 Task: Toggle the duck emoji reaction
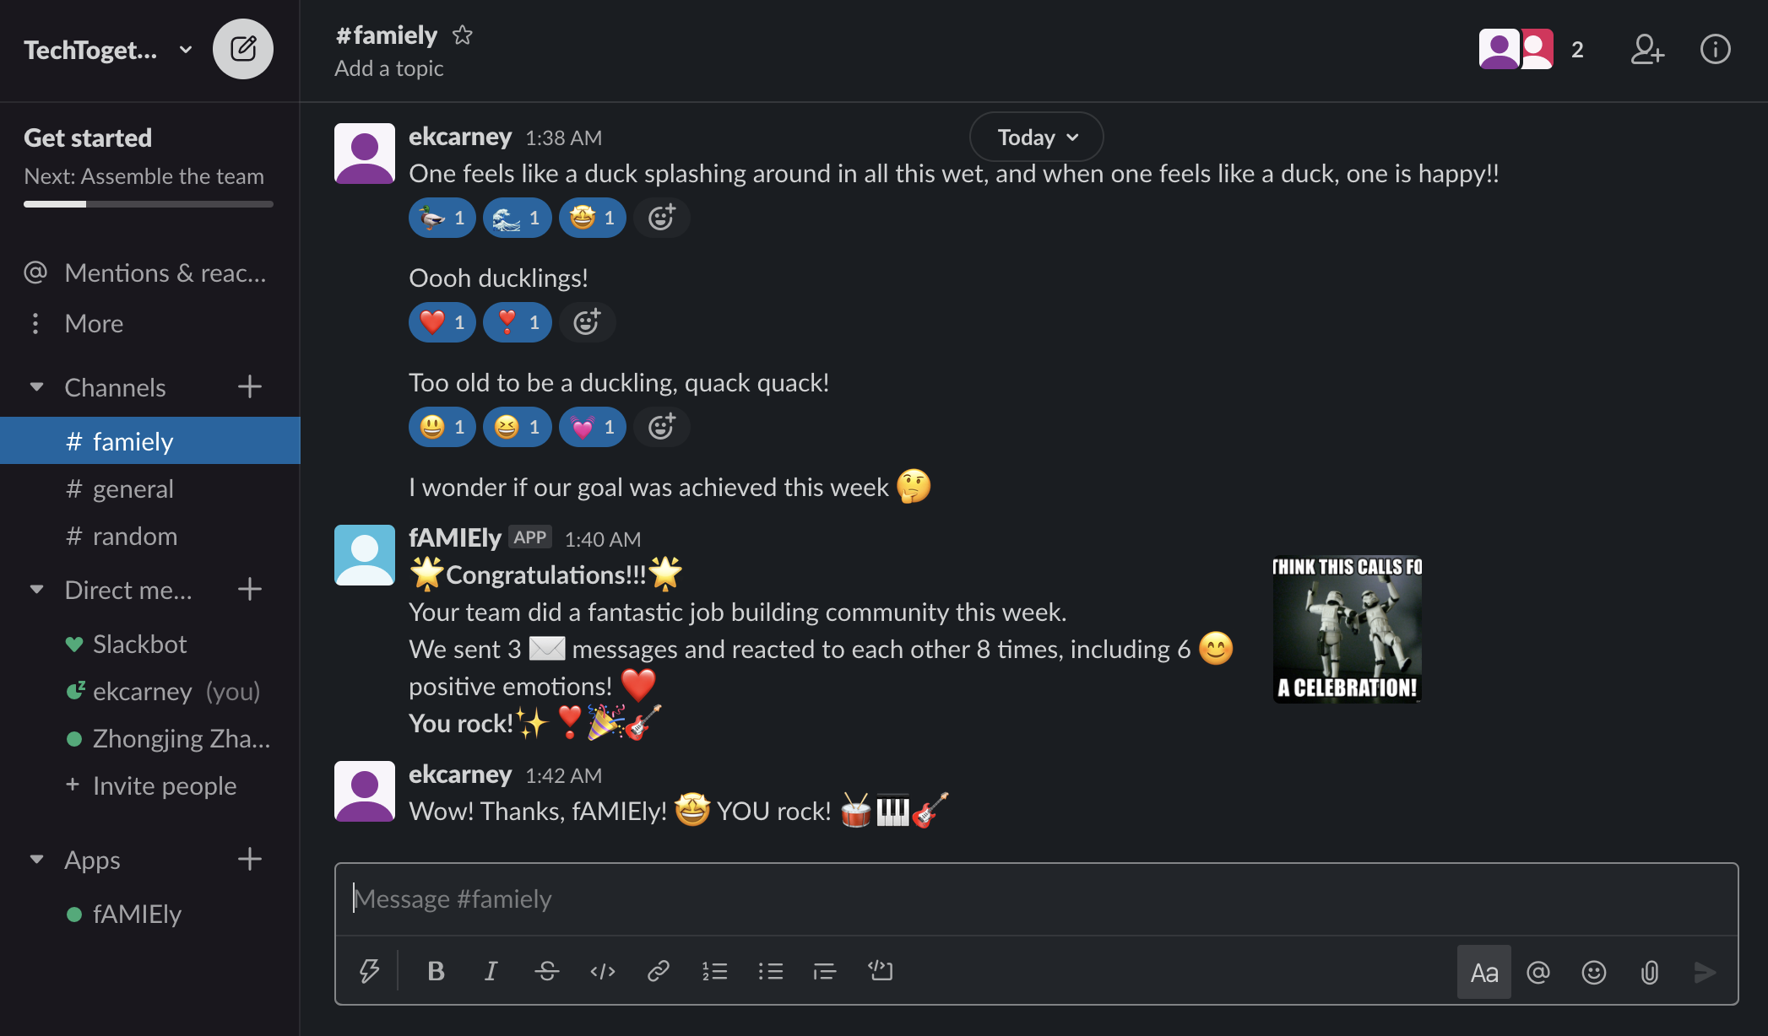[442, 219]
